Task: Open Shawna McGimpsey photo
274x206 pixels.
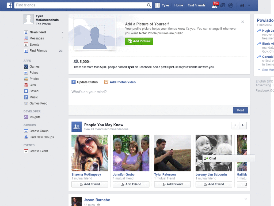Action: [90, 153]
